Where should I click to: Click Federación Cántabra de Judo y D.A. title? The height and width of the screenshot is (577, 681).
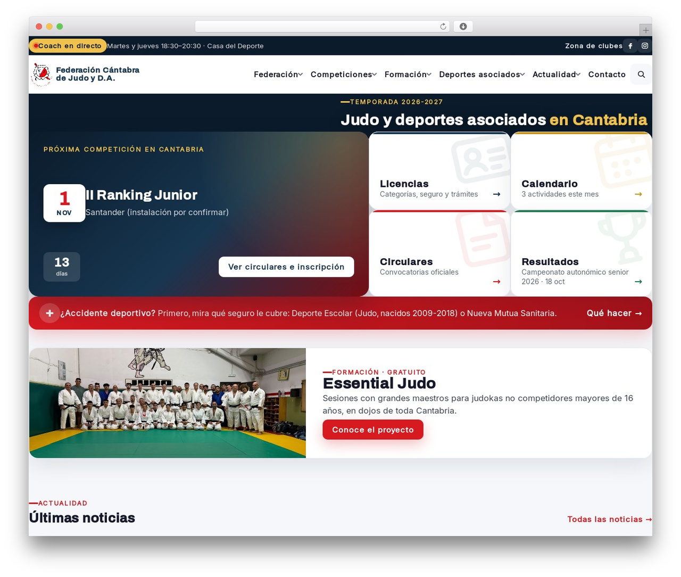[x=97, y=74]
